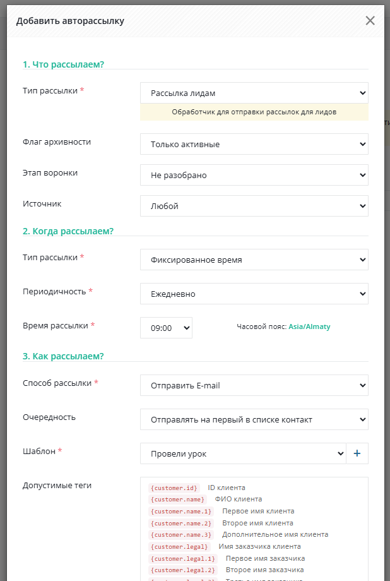The width and height of the screenshot is (390, 581).
Task: Open the template dropdown 'Провели урок'
Action: click(x=243, y=453)
